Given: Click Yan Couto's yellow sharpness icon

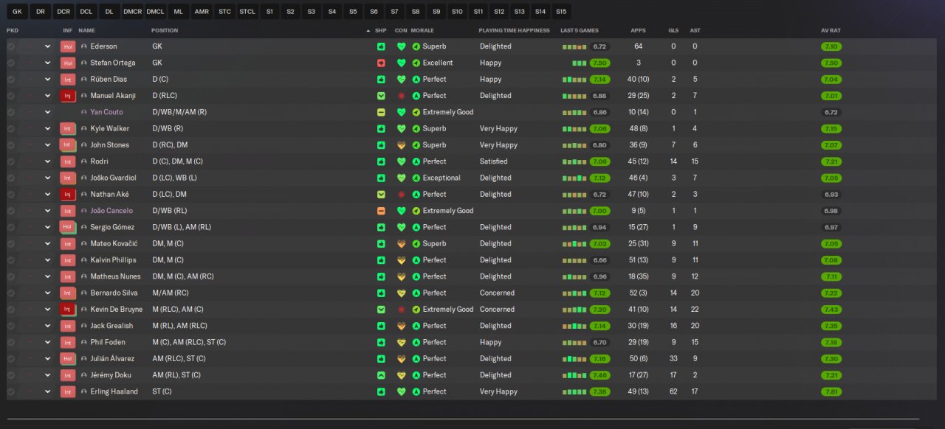Looking at the screenshot, I should 381,112.
